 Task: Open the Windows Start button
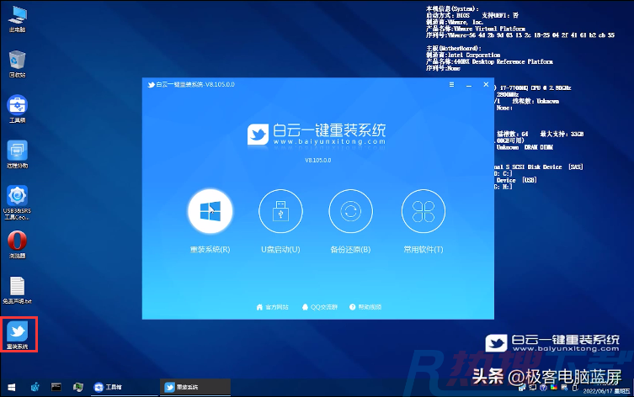pos(12,387)
